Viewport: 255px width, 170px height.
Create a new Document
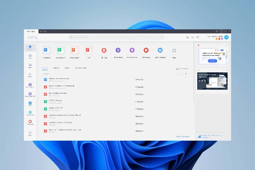tap(47, 52)
